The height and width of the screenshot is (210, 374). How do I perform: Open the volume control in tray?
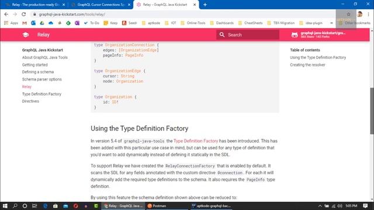pyautogui.click(x=340, y=206)
